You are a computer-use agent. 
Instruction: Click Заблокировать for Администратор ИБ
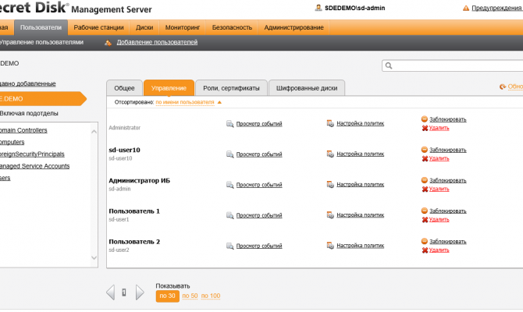(x=448, y=180)
